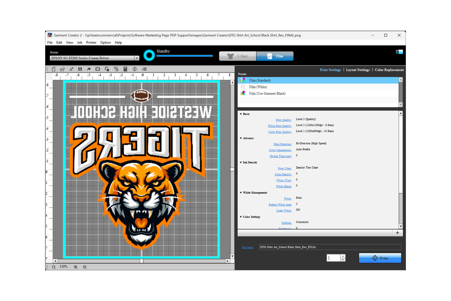
Task: Open the Drying Time (sec) link
Action: click(281, 156)
